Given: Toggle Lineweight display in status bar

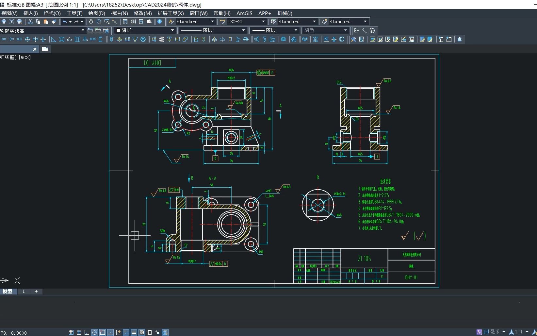Looking at the screenshot, I should (x=134, y=332).
